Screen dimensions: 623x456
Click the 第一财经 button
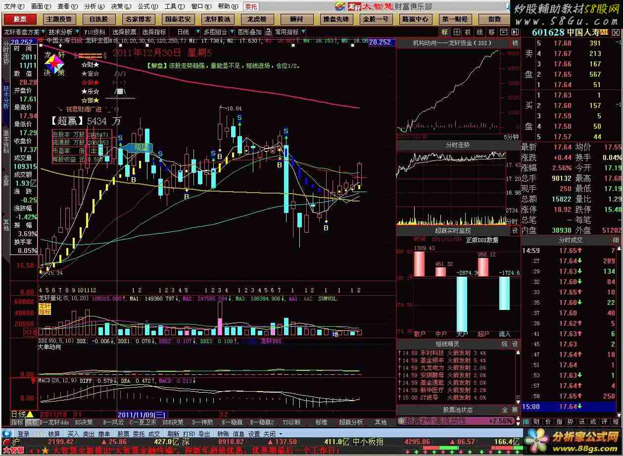(x=455, y=19)
